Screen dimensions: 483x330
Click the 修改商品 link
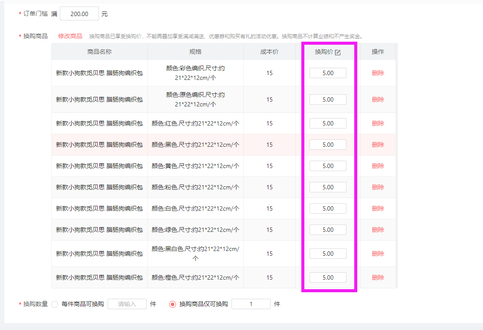click(x=70, y=36)
